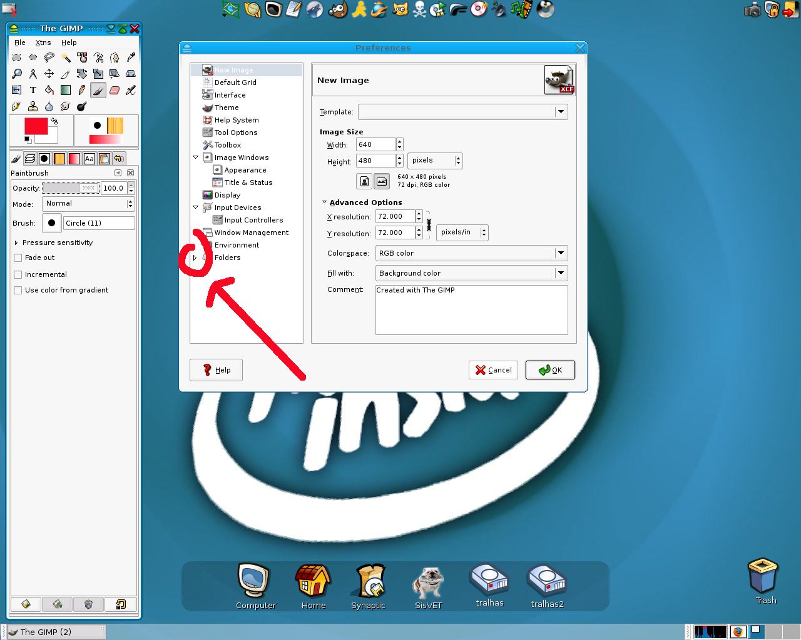Open the Xtns menu
801x640 pixels.
[43, 42]
